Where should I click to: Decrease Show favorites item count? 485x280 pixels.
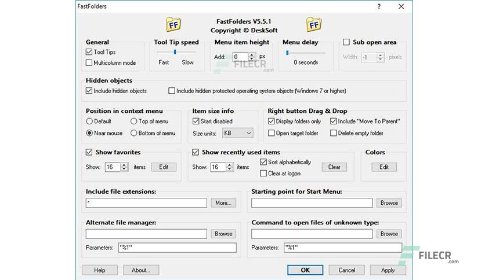[124, 169]
